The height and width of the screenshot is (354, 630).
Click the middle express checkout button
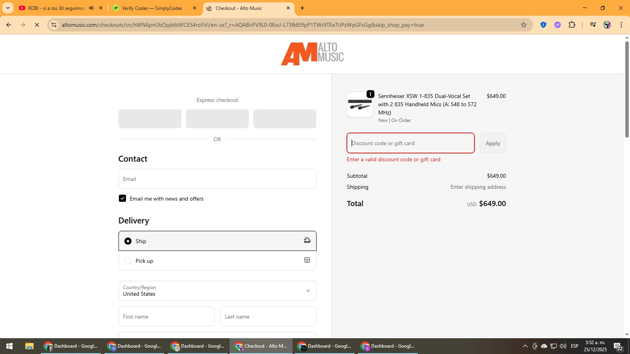217,119
